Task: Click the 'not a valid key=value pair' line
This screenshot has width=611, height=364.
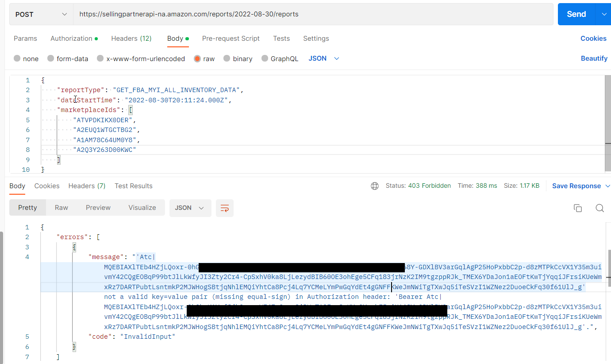Action: click(x=273, y=297)
